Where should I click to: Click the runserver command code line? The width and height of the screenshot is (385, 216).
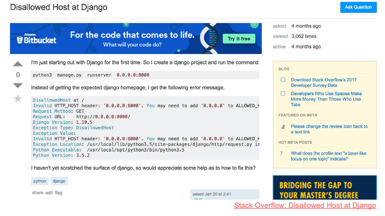click(x=145, y=75)
